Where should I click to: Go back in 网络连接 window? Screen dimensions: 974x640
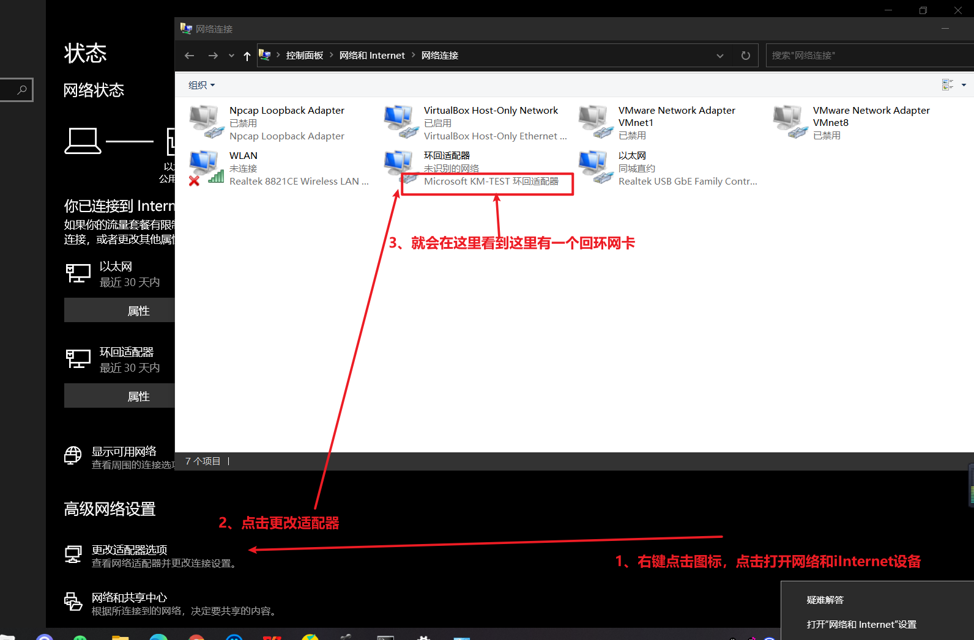190,56
